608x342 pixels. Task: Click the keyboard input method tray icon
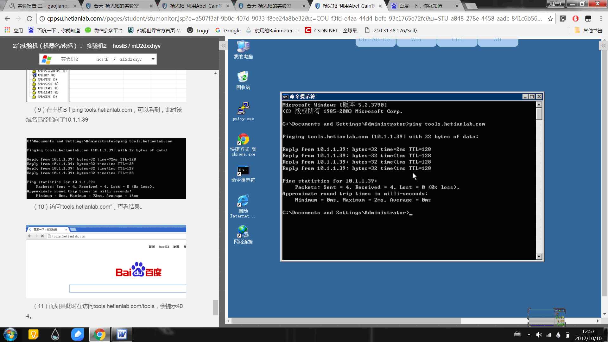[x=517, y=334]
